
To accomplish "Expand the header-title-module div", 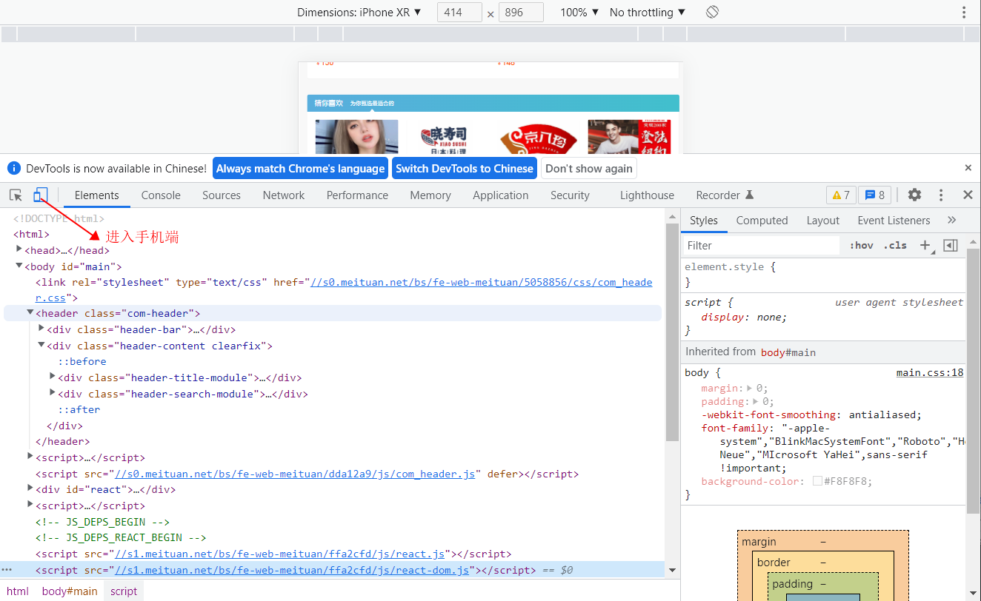I will coord(53,377).
